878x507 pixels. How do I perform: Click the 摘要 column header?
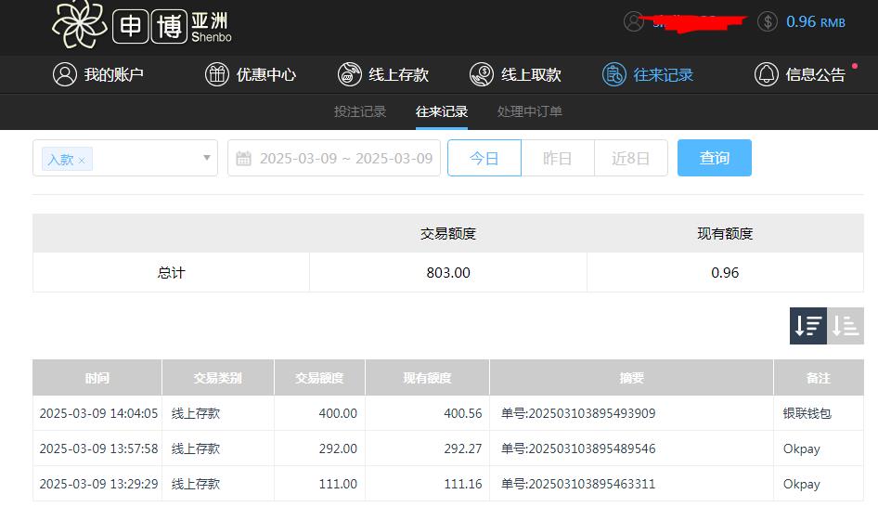point(632,378)
